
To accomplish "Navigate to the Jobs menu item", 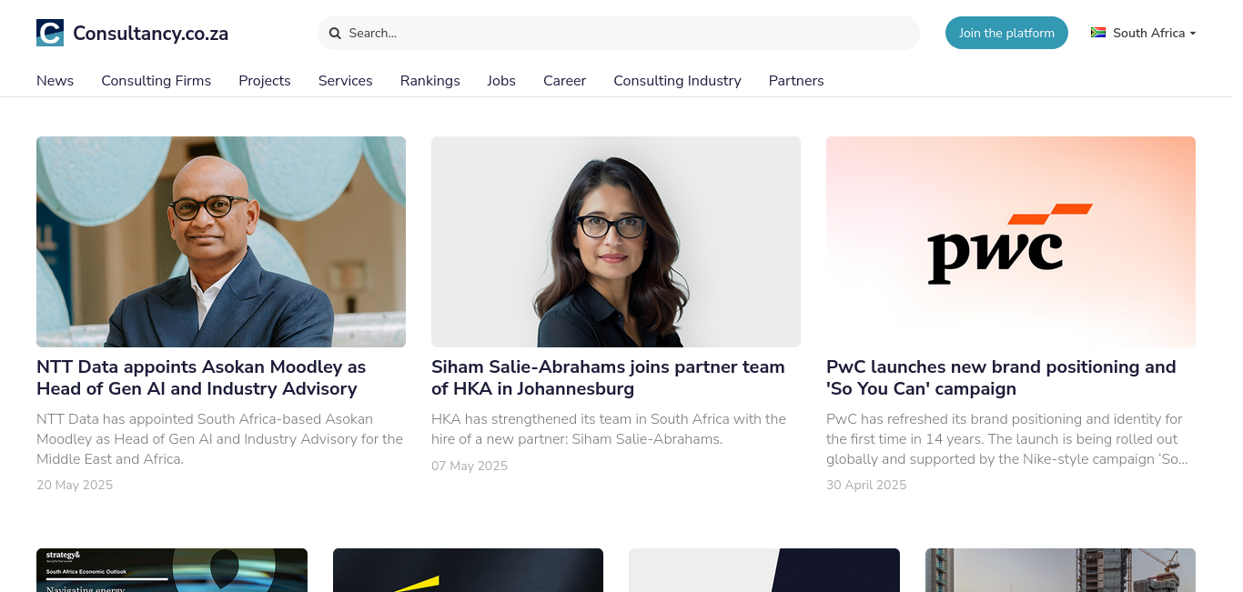I will point(501,81).
